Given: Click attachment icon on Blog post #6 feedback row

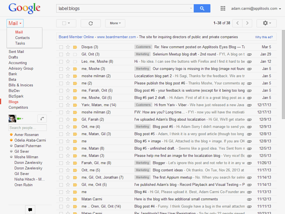Looking at the screenshot, I should pos(249,91).
